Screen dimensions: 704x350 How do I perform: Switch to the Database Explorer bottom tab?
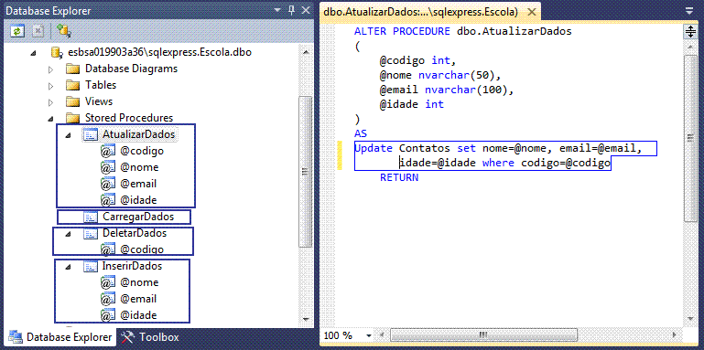click(x=60, y=337)
